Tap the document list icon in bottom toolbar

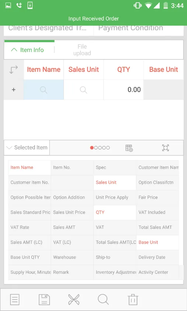tap(15, 299)
